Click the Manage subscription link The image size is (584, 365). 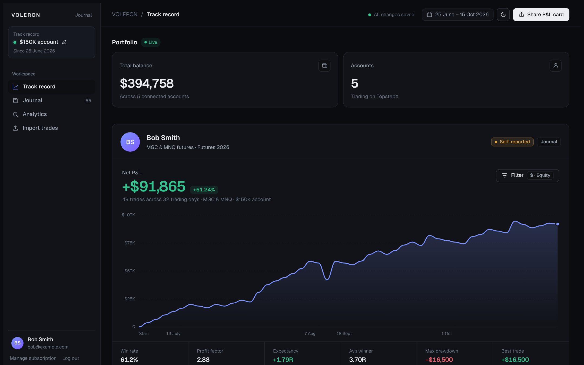click(33, 358)
